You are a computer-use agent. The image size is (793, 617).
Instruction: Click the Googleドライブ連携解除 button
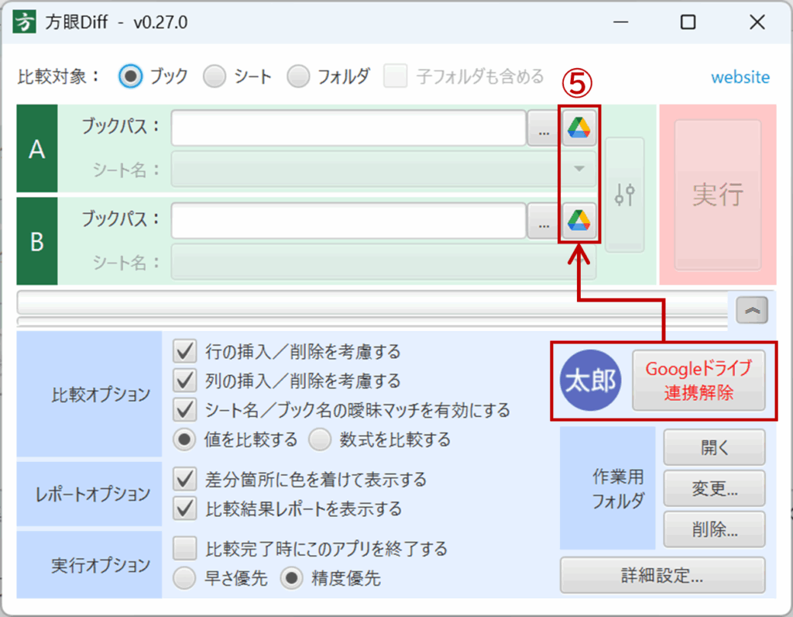pyautogui.click(x=698, y=381)
